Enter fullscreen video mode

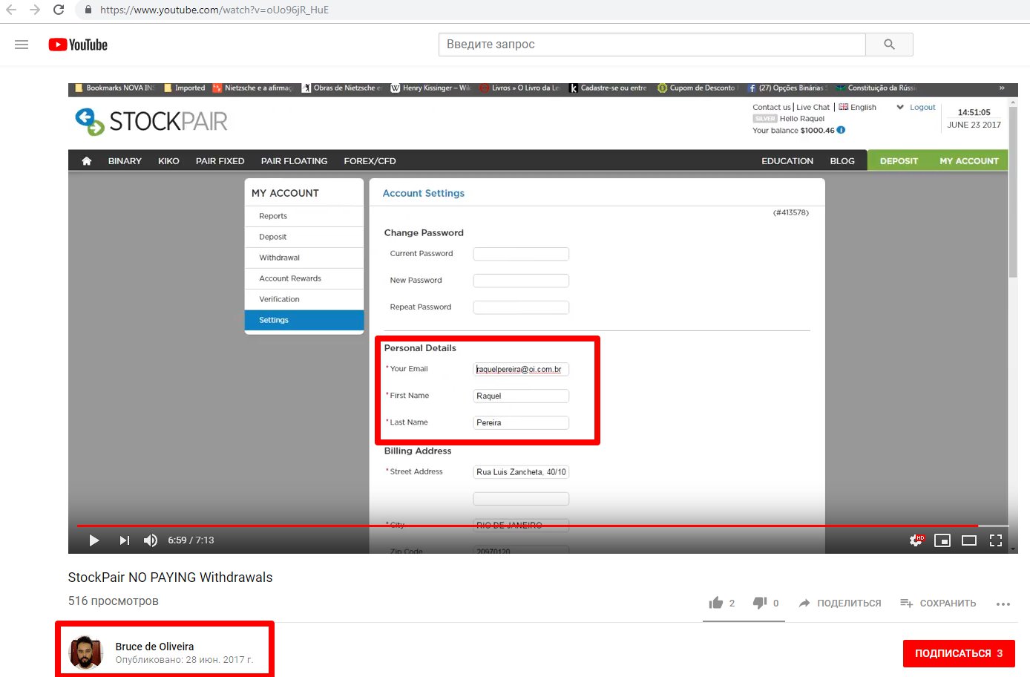point(996,540)
